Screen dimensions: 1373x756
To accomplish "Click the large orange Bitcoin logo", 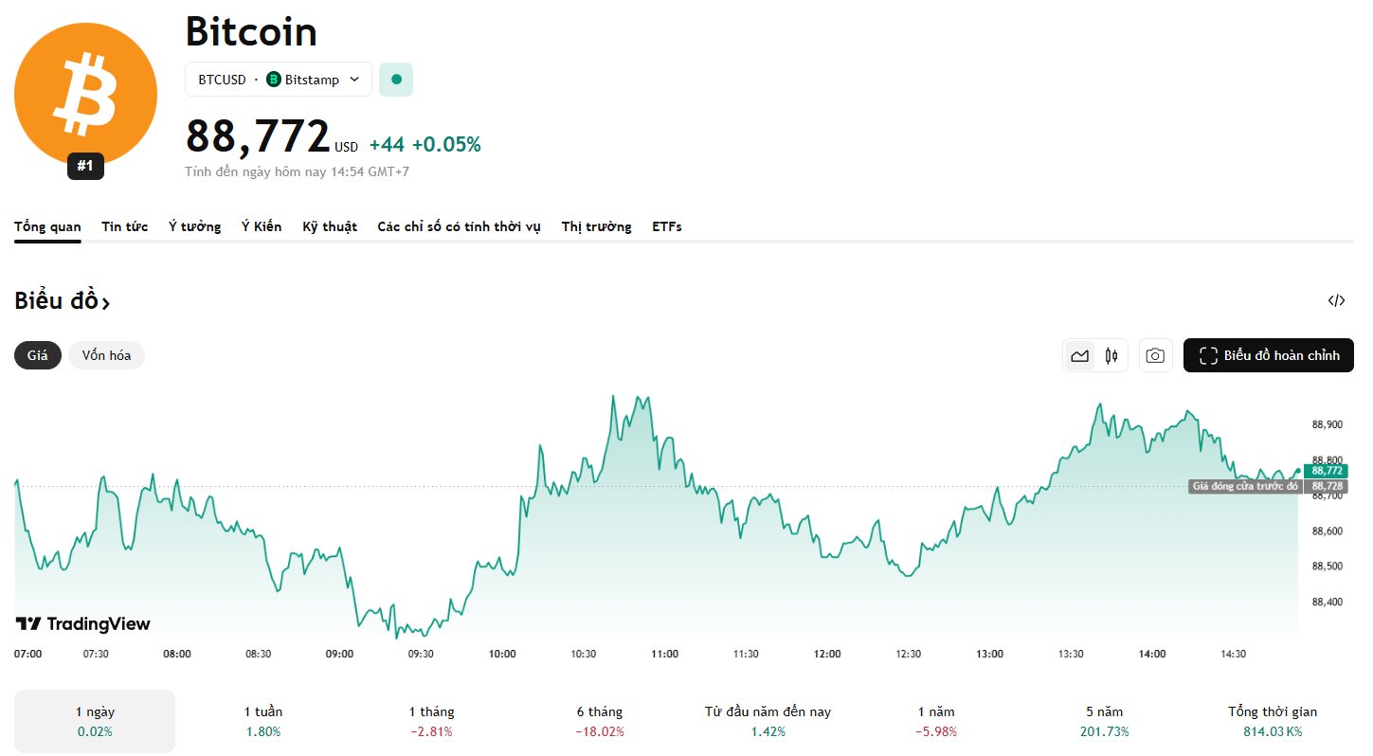I will 85,94.
